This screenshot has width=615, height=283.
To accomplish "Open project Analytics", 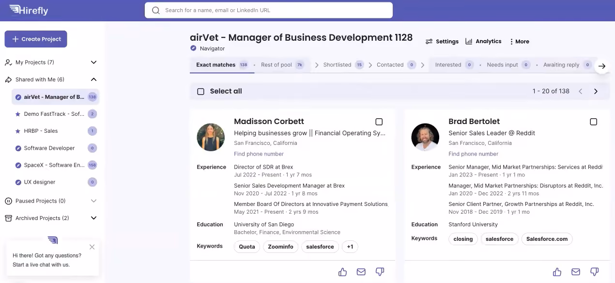I will (483, 42).
